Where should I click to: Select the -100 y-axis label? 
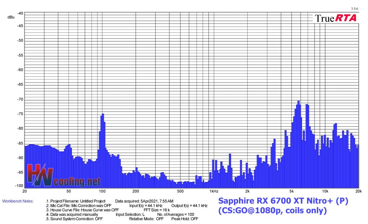tap(19, 186)
